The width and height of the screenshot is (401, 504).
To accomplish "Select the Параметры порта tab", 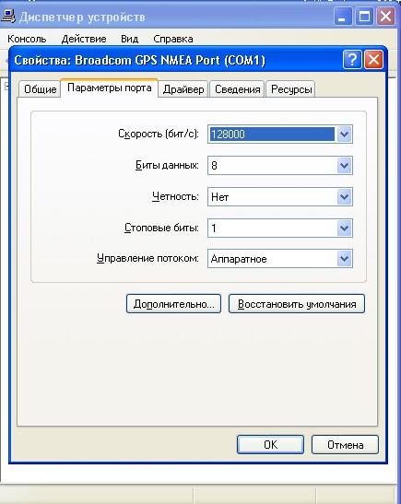I will pyautogui.click(x=110, y=88).
